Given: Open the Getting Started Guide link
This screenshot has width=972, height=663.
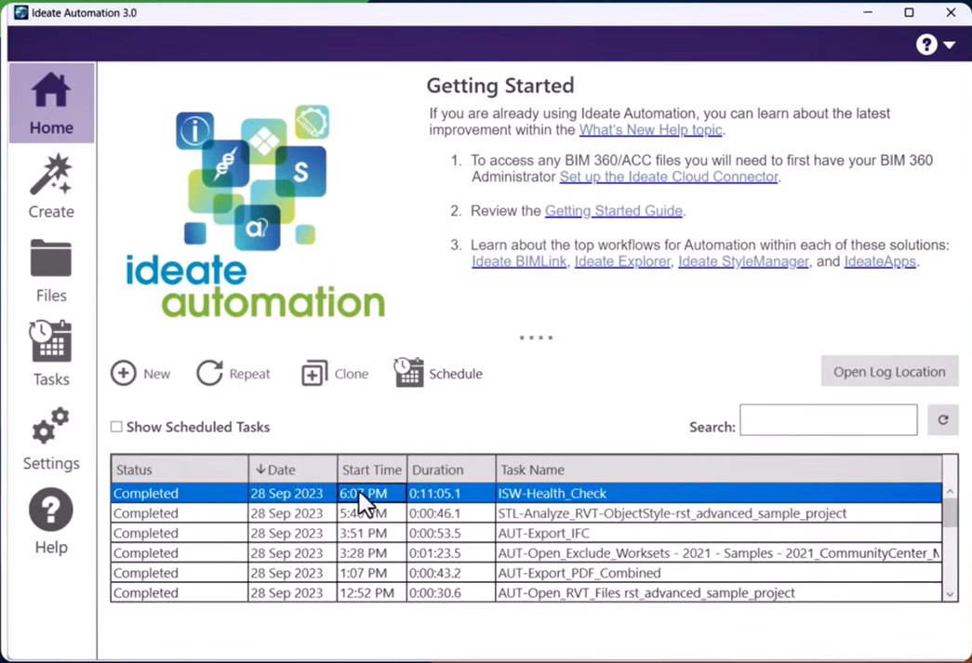Looking at the screenshot, I should 614,211.
